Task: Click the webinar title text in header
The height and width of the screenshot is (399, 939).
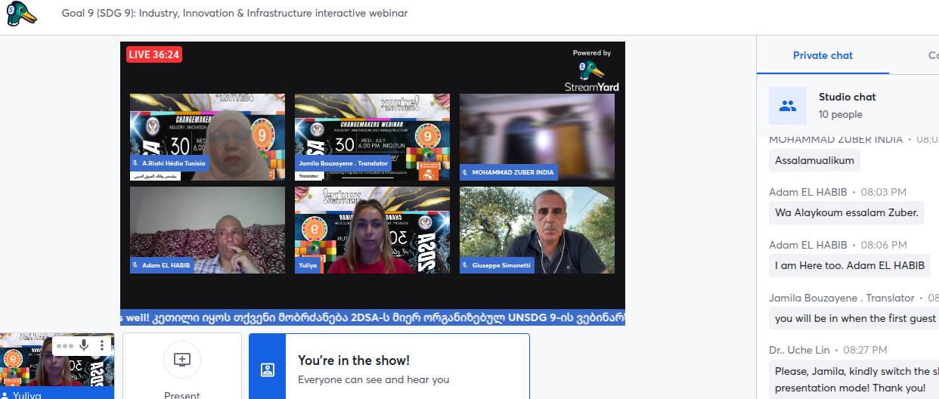Action: click(x=234, y=14)
